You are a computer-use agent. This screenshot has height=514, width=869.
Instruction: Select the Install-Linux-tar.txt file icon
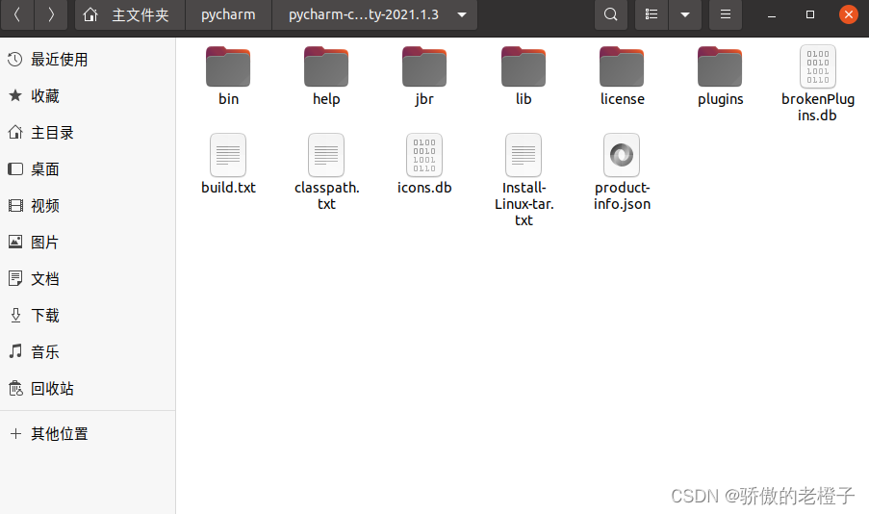point(524,155)
